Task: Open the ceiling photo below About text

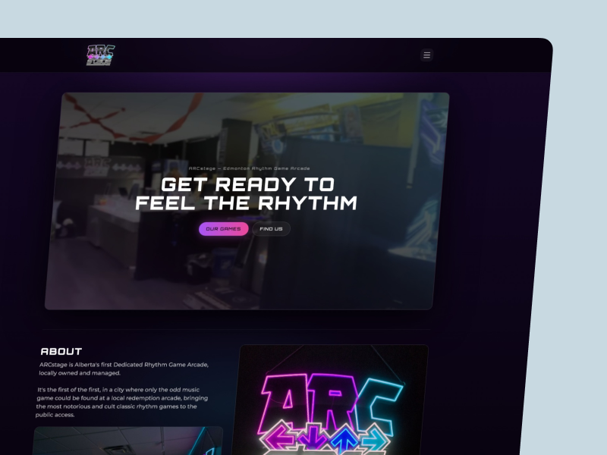Action: pos(127,441)
